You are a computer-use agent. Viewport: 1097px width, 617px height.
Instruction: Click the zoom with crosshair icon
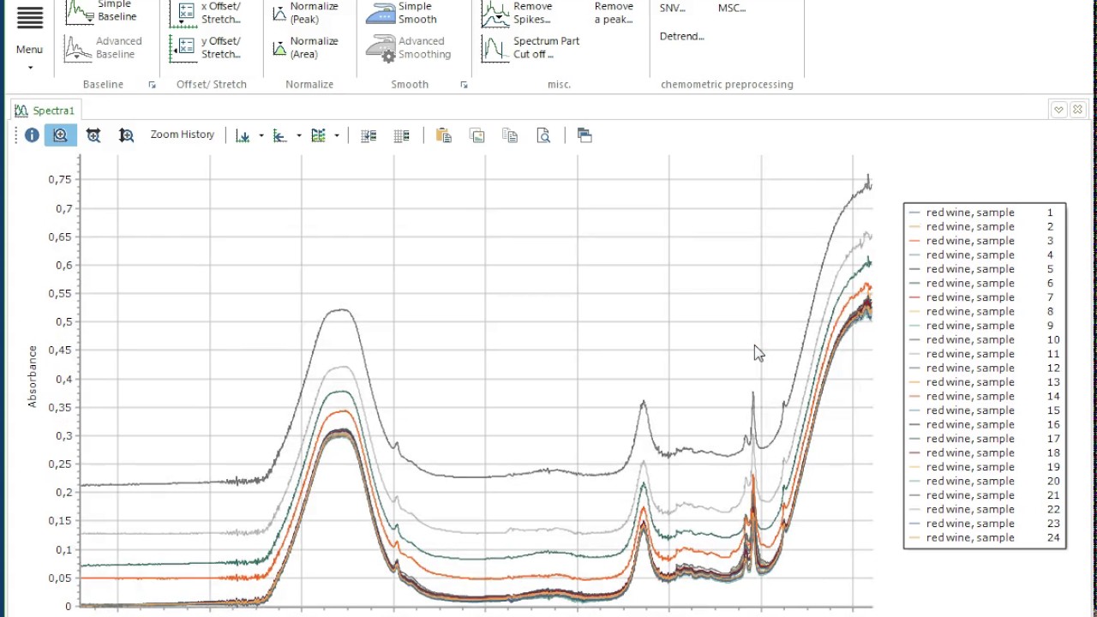tap(126, 135)
